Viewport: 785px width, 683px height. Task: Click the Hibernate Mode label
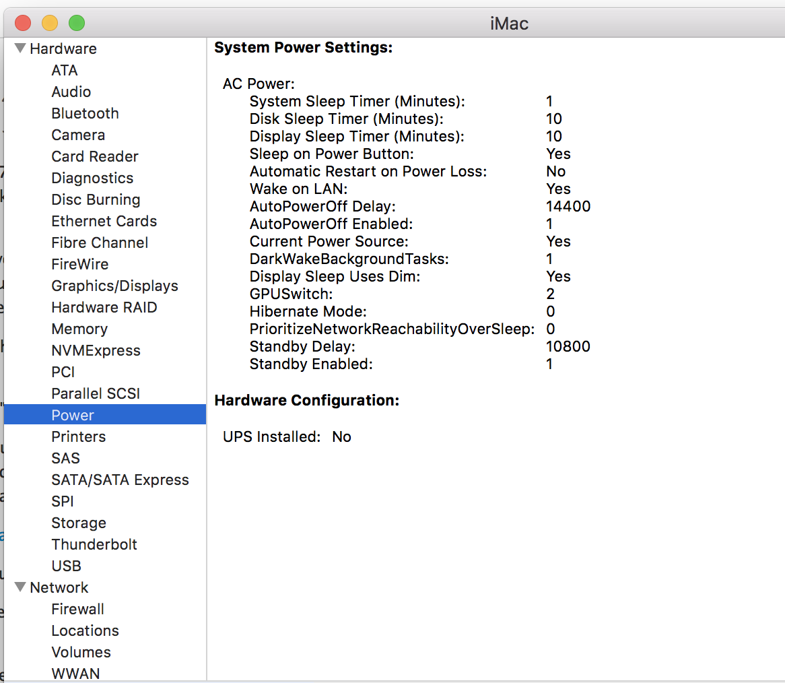point(308,311)
